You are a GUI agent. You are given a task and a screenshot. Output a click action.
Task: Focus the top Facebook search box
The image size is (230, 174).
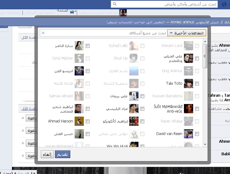pos(164,4)
